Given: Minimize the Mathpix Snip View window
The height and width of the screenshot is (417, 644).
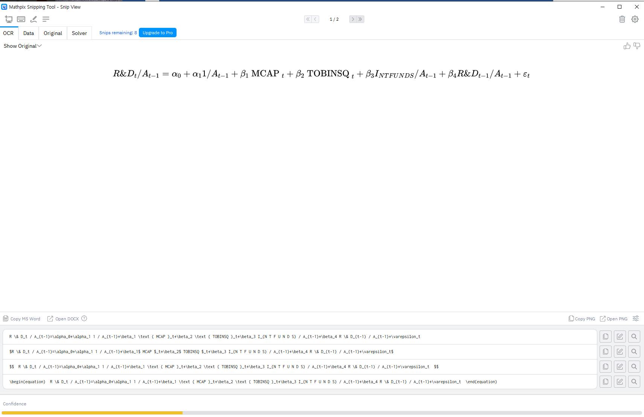Looking at the screenshot, I should [602, 7].
